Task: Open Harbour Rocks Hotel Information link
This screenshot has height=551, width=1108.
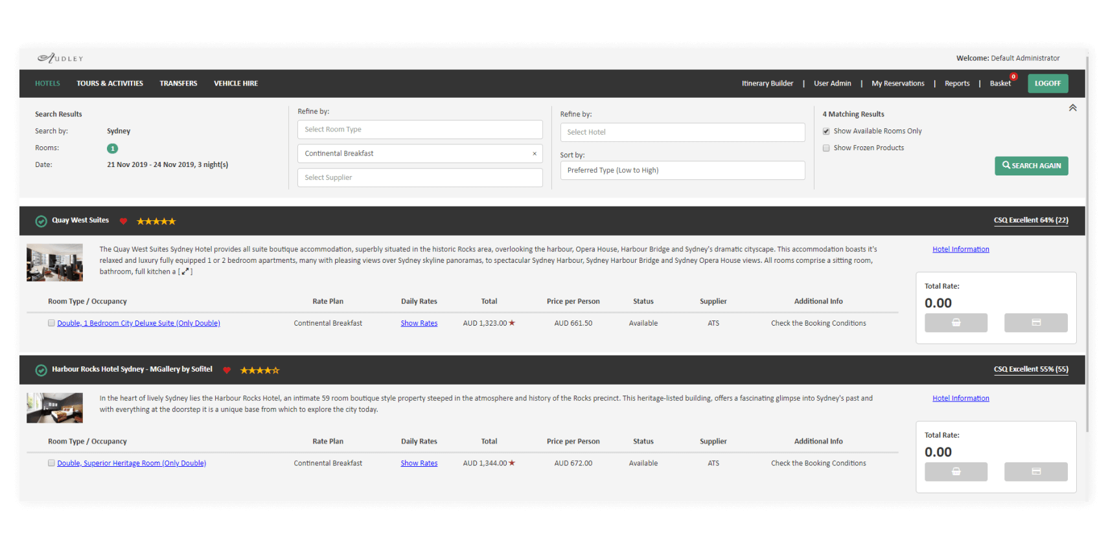Action: (960, 398)
